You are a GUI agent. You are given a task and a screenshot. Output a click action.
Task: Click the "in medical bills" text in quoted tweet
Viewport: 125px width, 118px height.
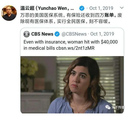point(39,48)
